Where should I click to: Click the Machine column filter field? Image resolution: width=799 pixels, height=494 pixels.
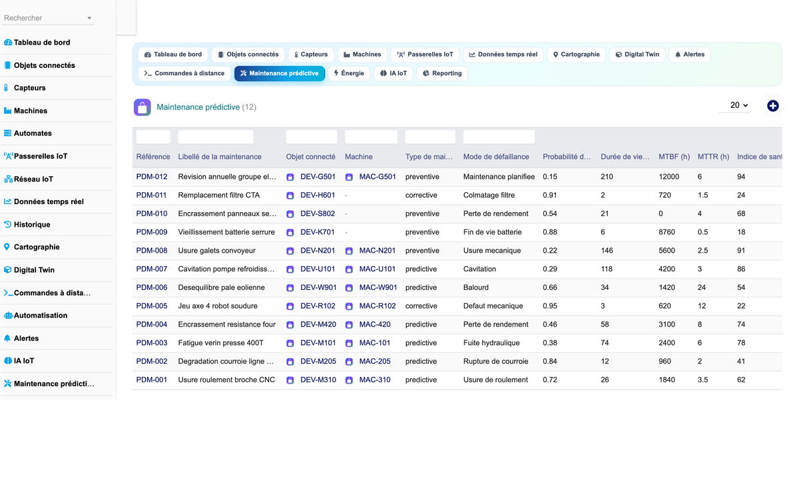[371, 137]
